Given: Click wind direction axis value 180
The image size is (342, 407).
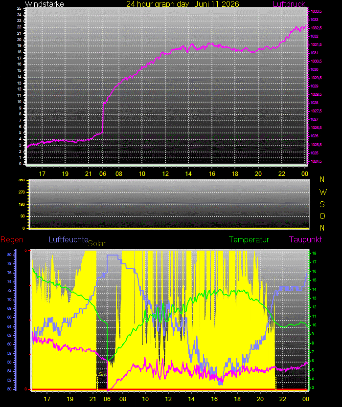Looking at the screenshot, I should point(22,205).
